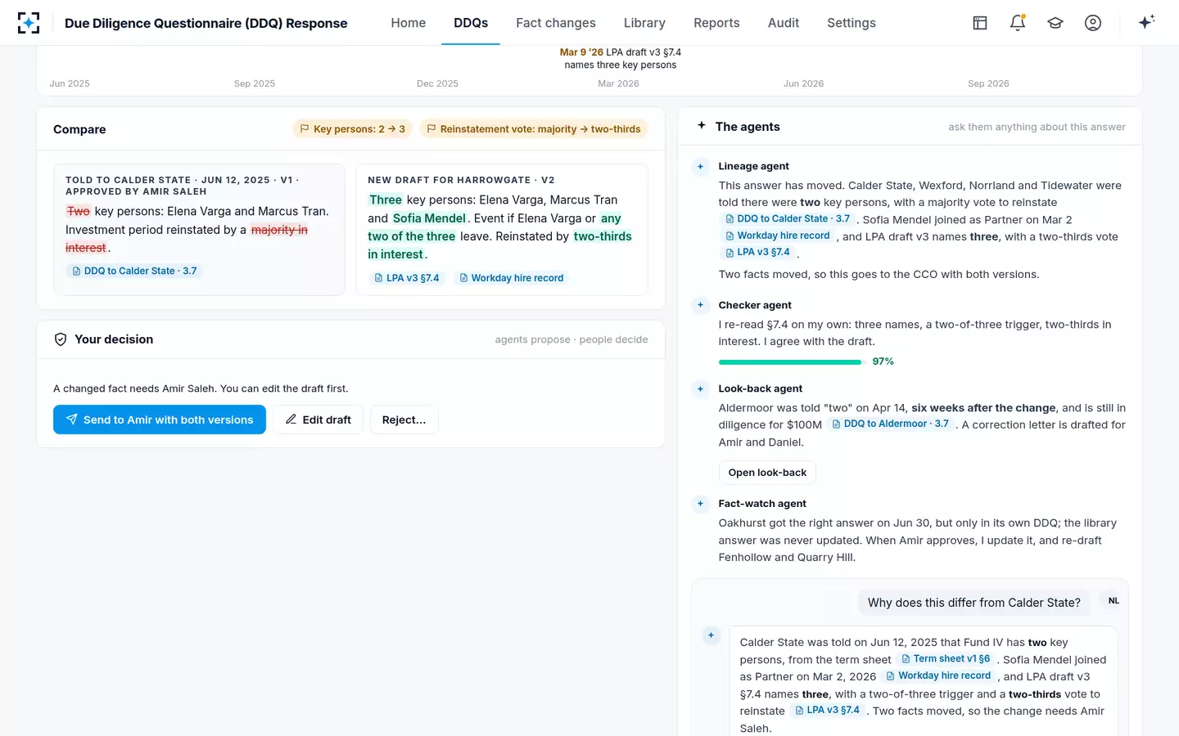Click 'ask them anything about this answer' field
The height and width of the screenshot is (736, 1179).
[1037, 127]
